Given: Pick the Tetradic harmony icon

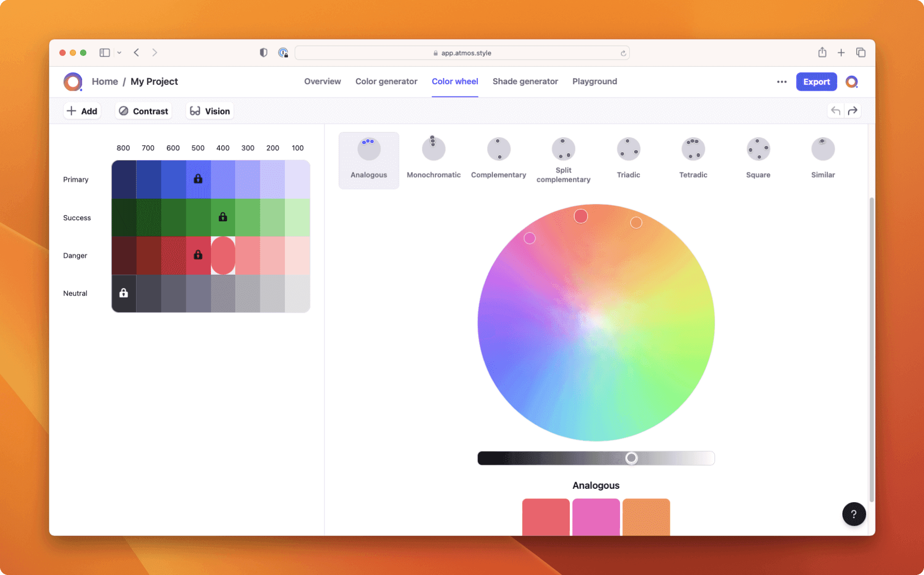Looking at the screenshot, I should pyautogui.click(x=693, y=149).
